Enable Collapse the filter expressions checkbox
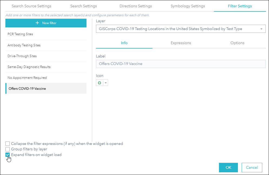Image resolution: width=269 pixels, height=175 pixels. pos(8,144)
